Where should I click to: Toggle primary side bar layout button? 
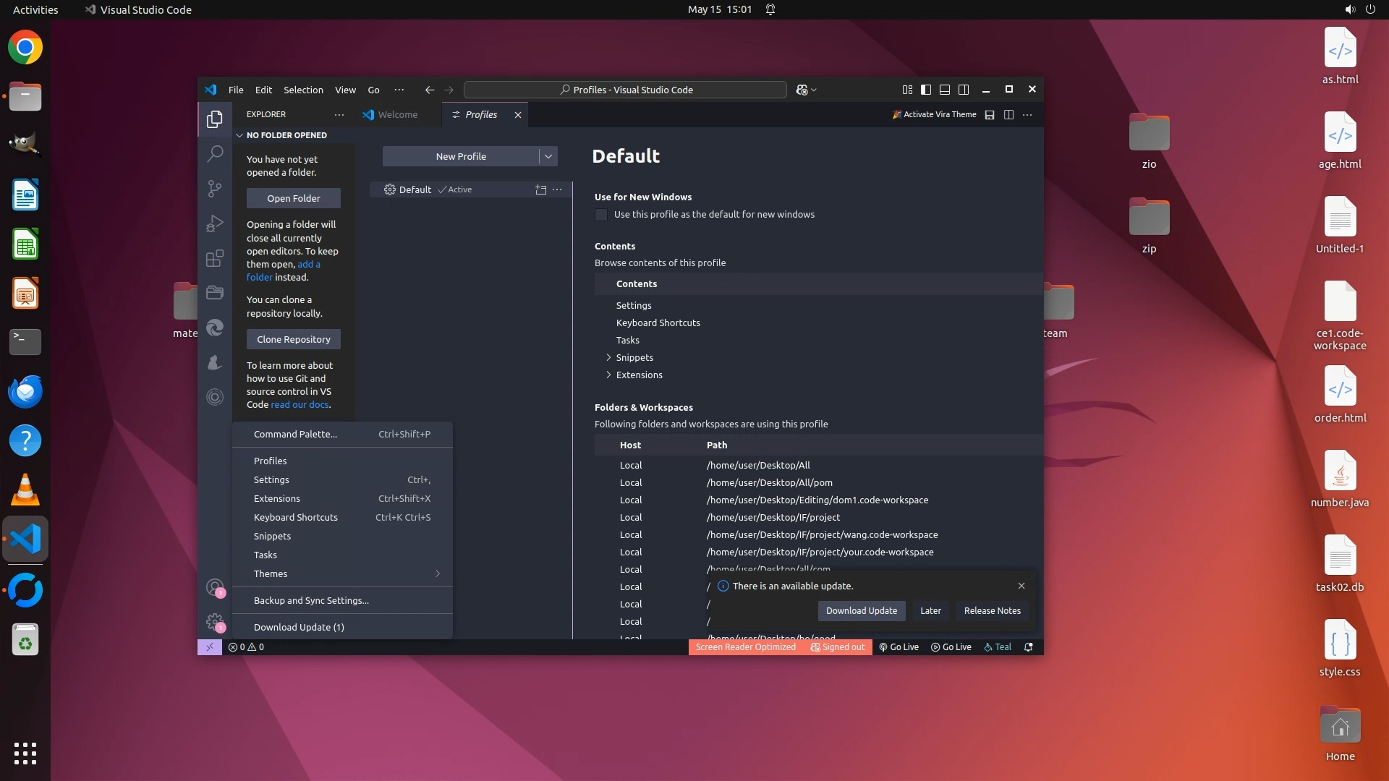(925, 90)
